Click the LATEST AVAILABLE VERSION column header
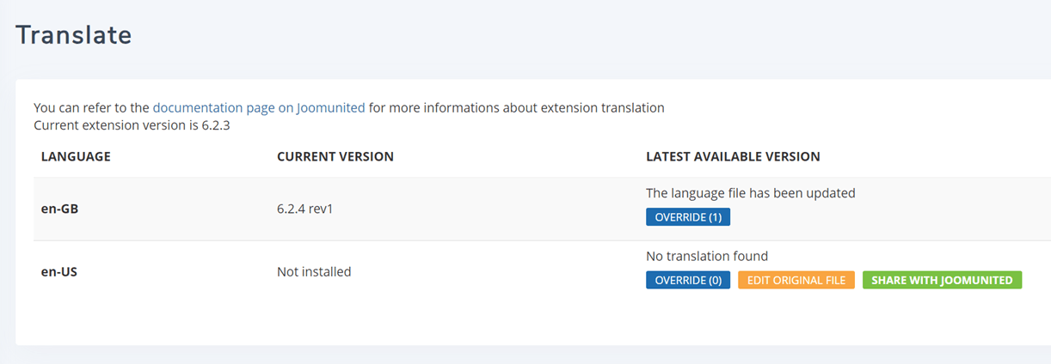The height and width of the screenshot is (364, 1051). click(x=733, y=157)
